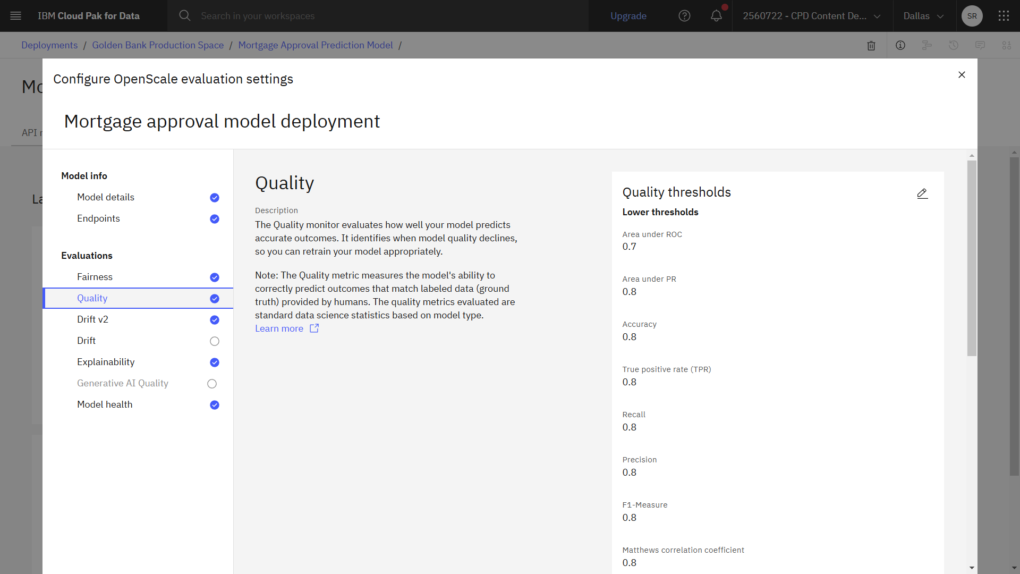Enable the Drift evaluation toggle
1020x574 pixels.
214,341
